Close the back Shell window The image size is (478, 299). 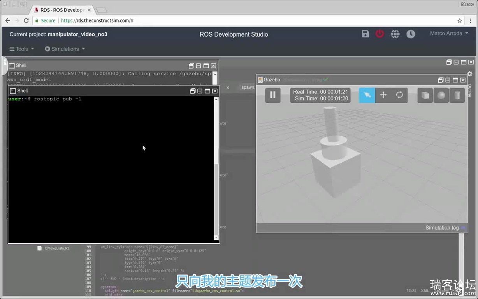point(213,66)
